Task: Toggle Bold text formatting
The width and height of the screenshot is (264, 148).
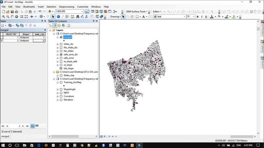Action: (198, 16)
